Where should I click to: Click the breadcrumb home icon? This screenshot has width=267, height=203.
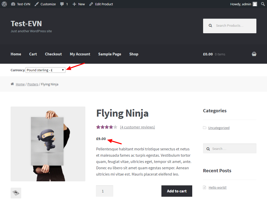point(12,84)
